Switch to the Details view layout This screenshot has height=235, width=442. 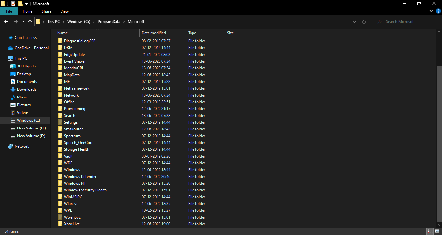tap(430, 231)
